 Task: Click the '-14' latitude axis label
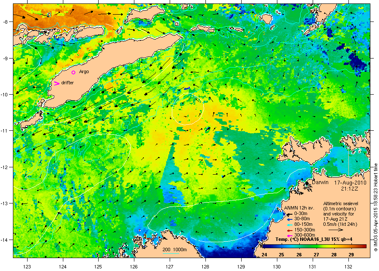coord(4,240)
